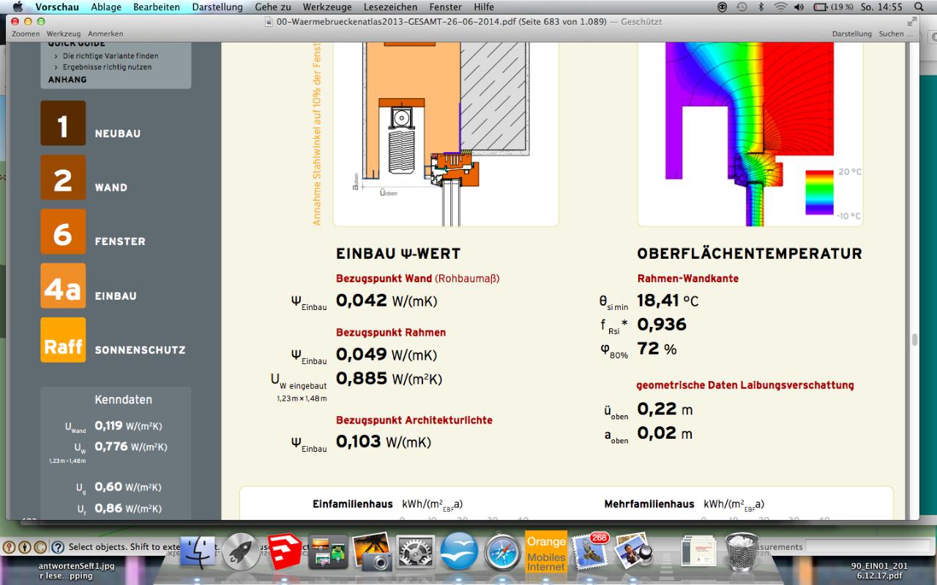Image resolution: width=937 pixels, height=585 pixels.
Task: Click the ANHANG heading link
Action: click(67, 80)
